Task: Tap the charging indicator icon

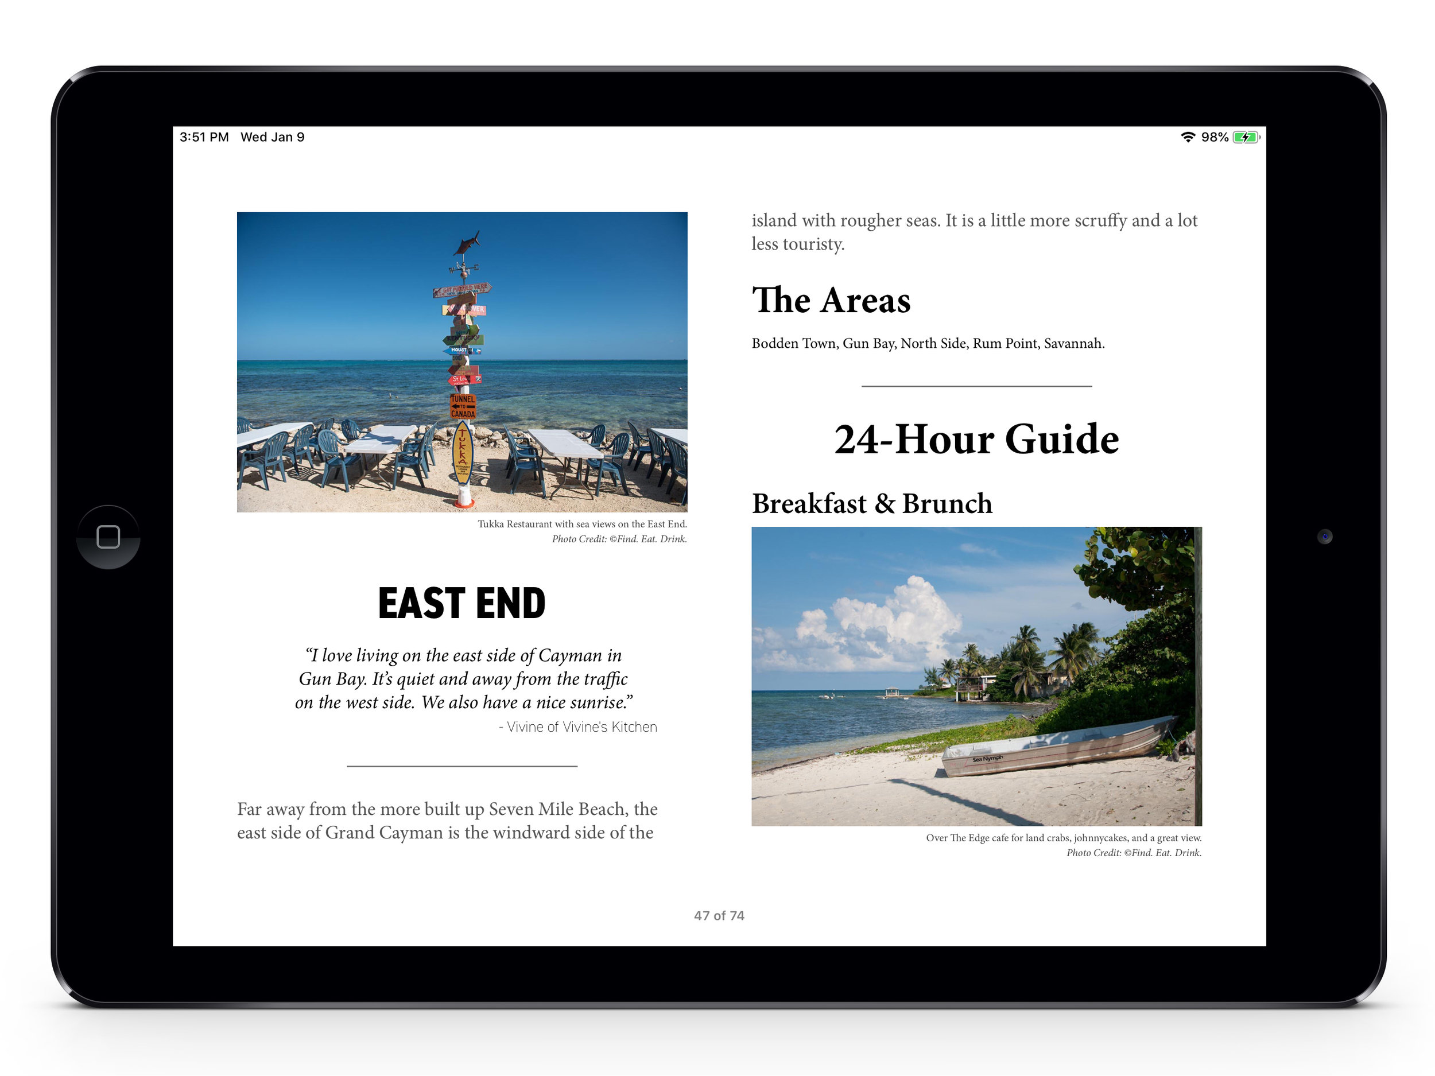Action: [1240, 138]
